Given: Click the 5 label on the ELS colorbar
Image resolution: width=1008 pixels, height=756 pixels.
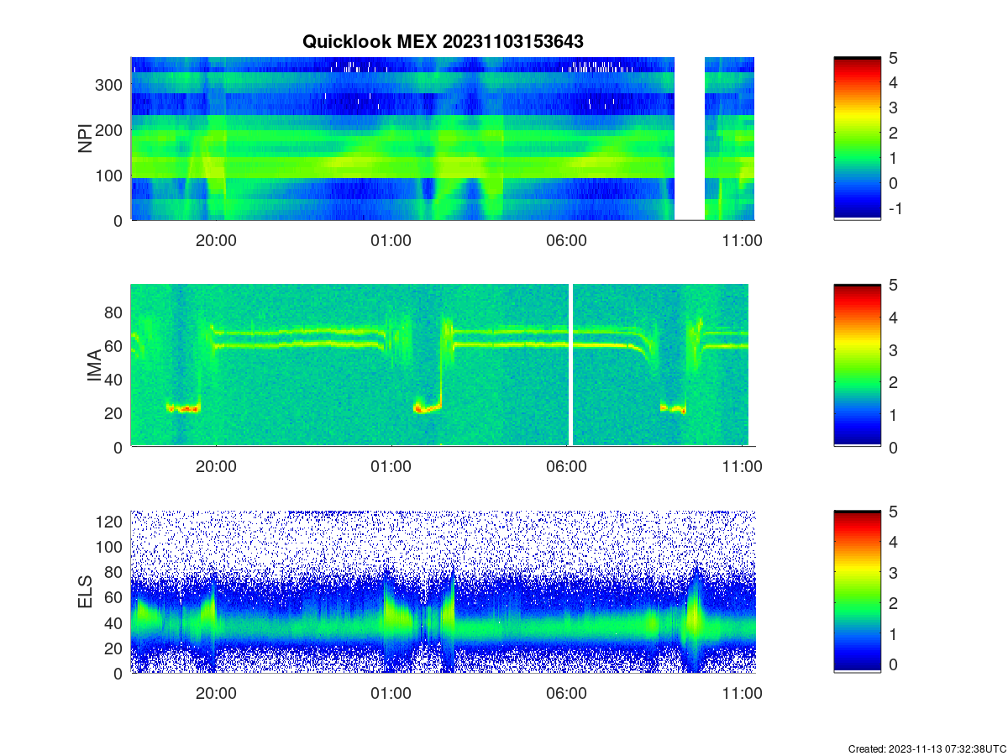Looking at the screenshot, I should tap(893, 512).
